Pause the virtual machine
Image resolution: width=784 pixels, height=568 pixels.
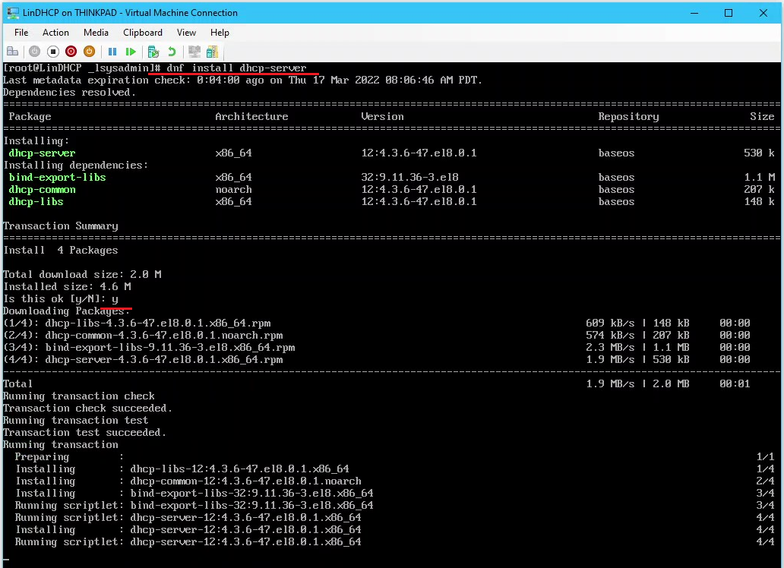click(112, 52)
